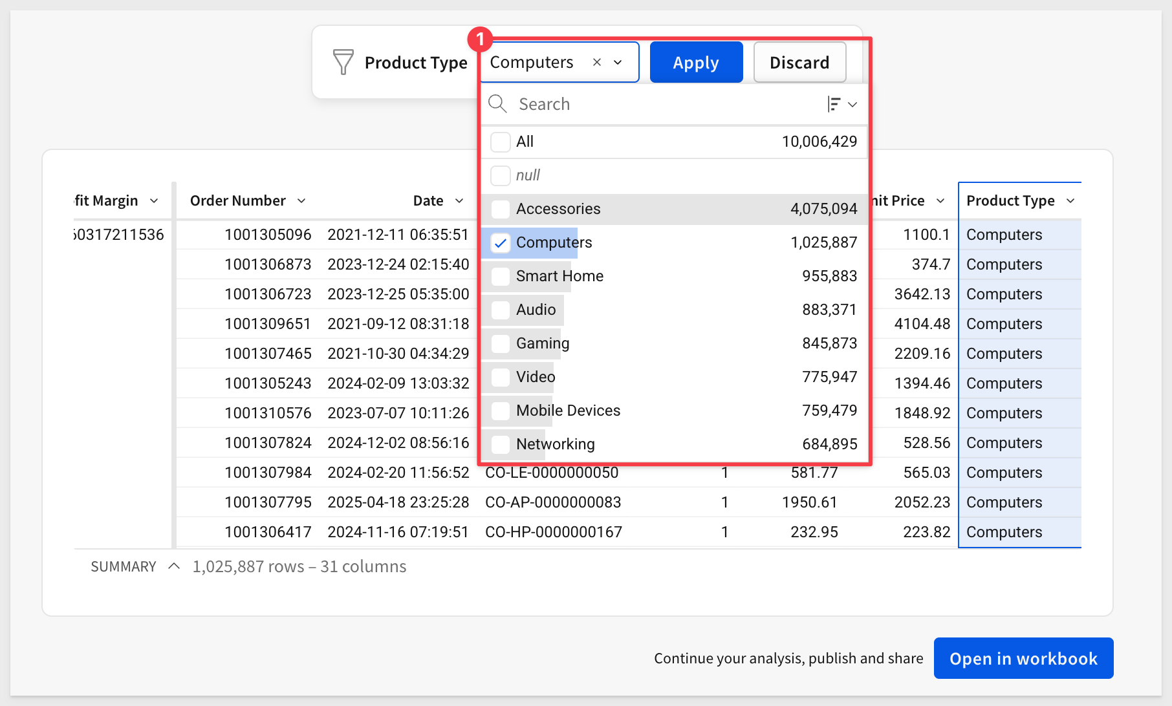1172x706 pixels.
Task: Select order number 1001306873 cell
Action: pyautogui.click(x=268, y=264)
